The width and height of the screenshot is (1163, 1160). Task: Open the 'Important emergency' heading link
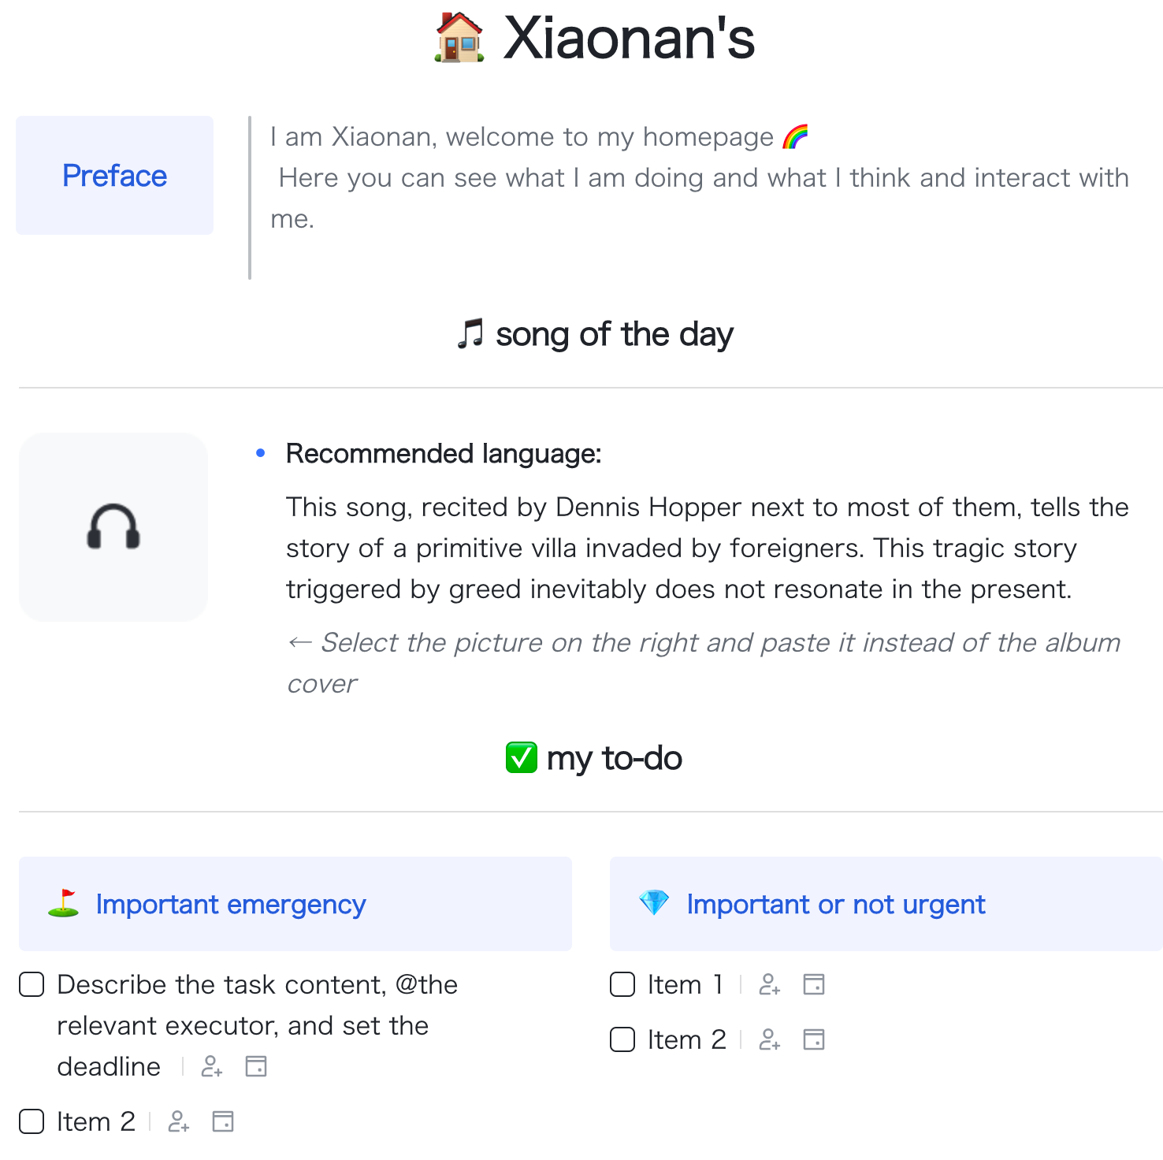tap(229, 904)
